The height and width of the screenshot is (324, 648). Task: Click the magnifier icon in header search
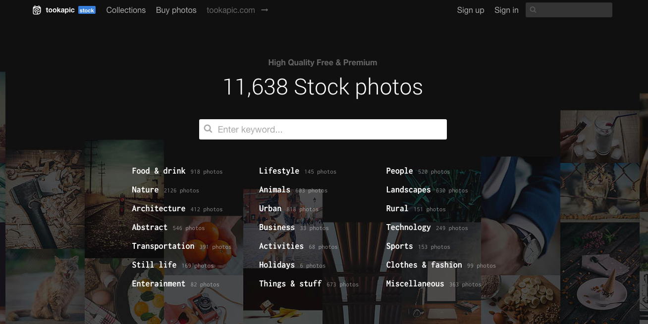(533, 10)
